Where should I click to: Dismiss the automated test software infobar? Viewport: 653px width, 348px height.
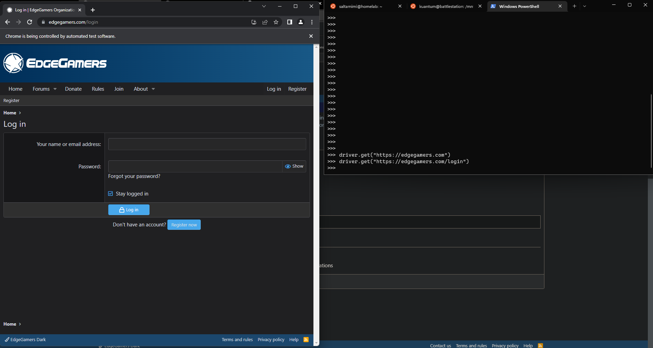(x=311, y=36)
